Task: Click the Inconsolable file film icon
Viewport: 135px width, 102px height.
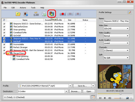Action: pos(11,44)
